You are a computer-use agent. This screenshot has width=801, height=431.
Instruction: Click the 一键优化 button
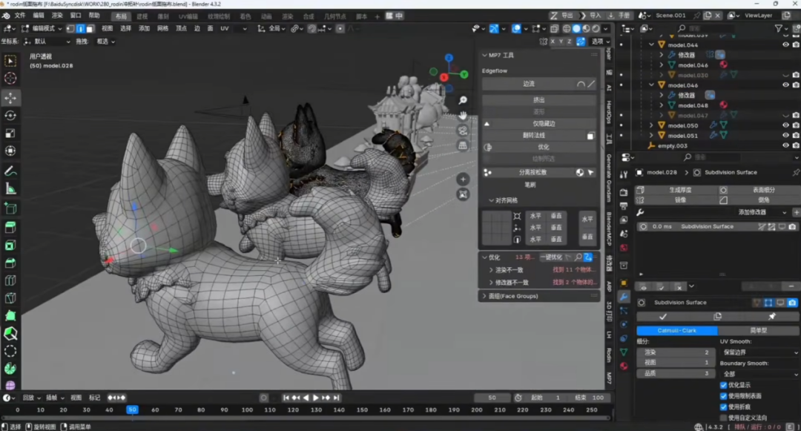pos(551,257)
